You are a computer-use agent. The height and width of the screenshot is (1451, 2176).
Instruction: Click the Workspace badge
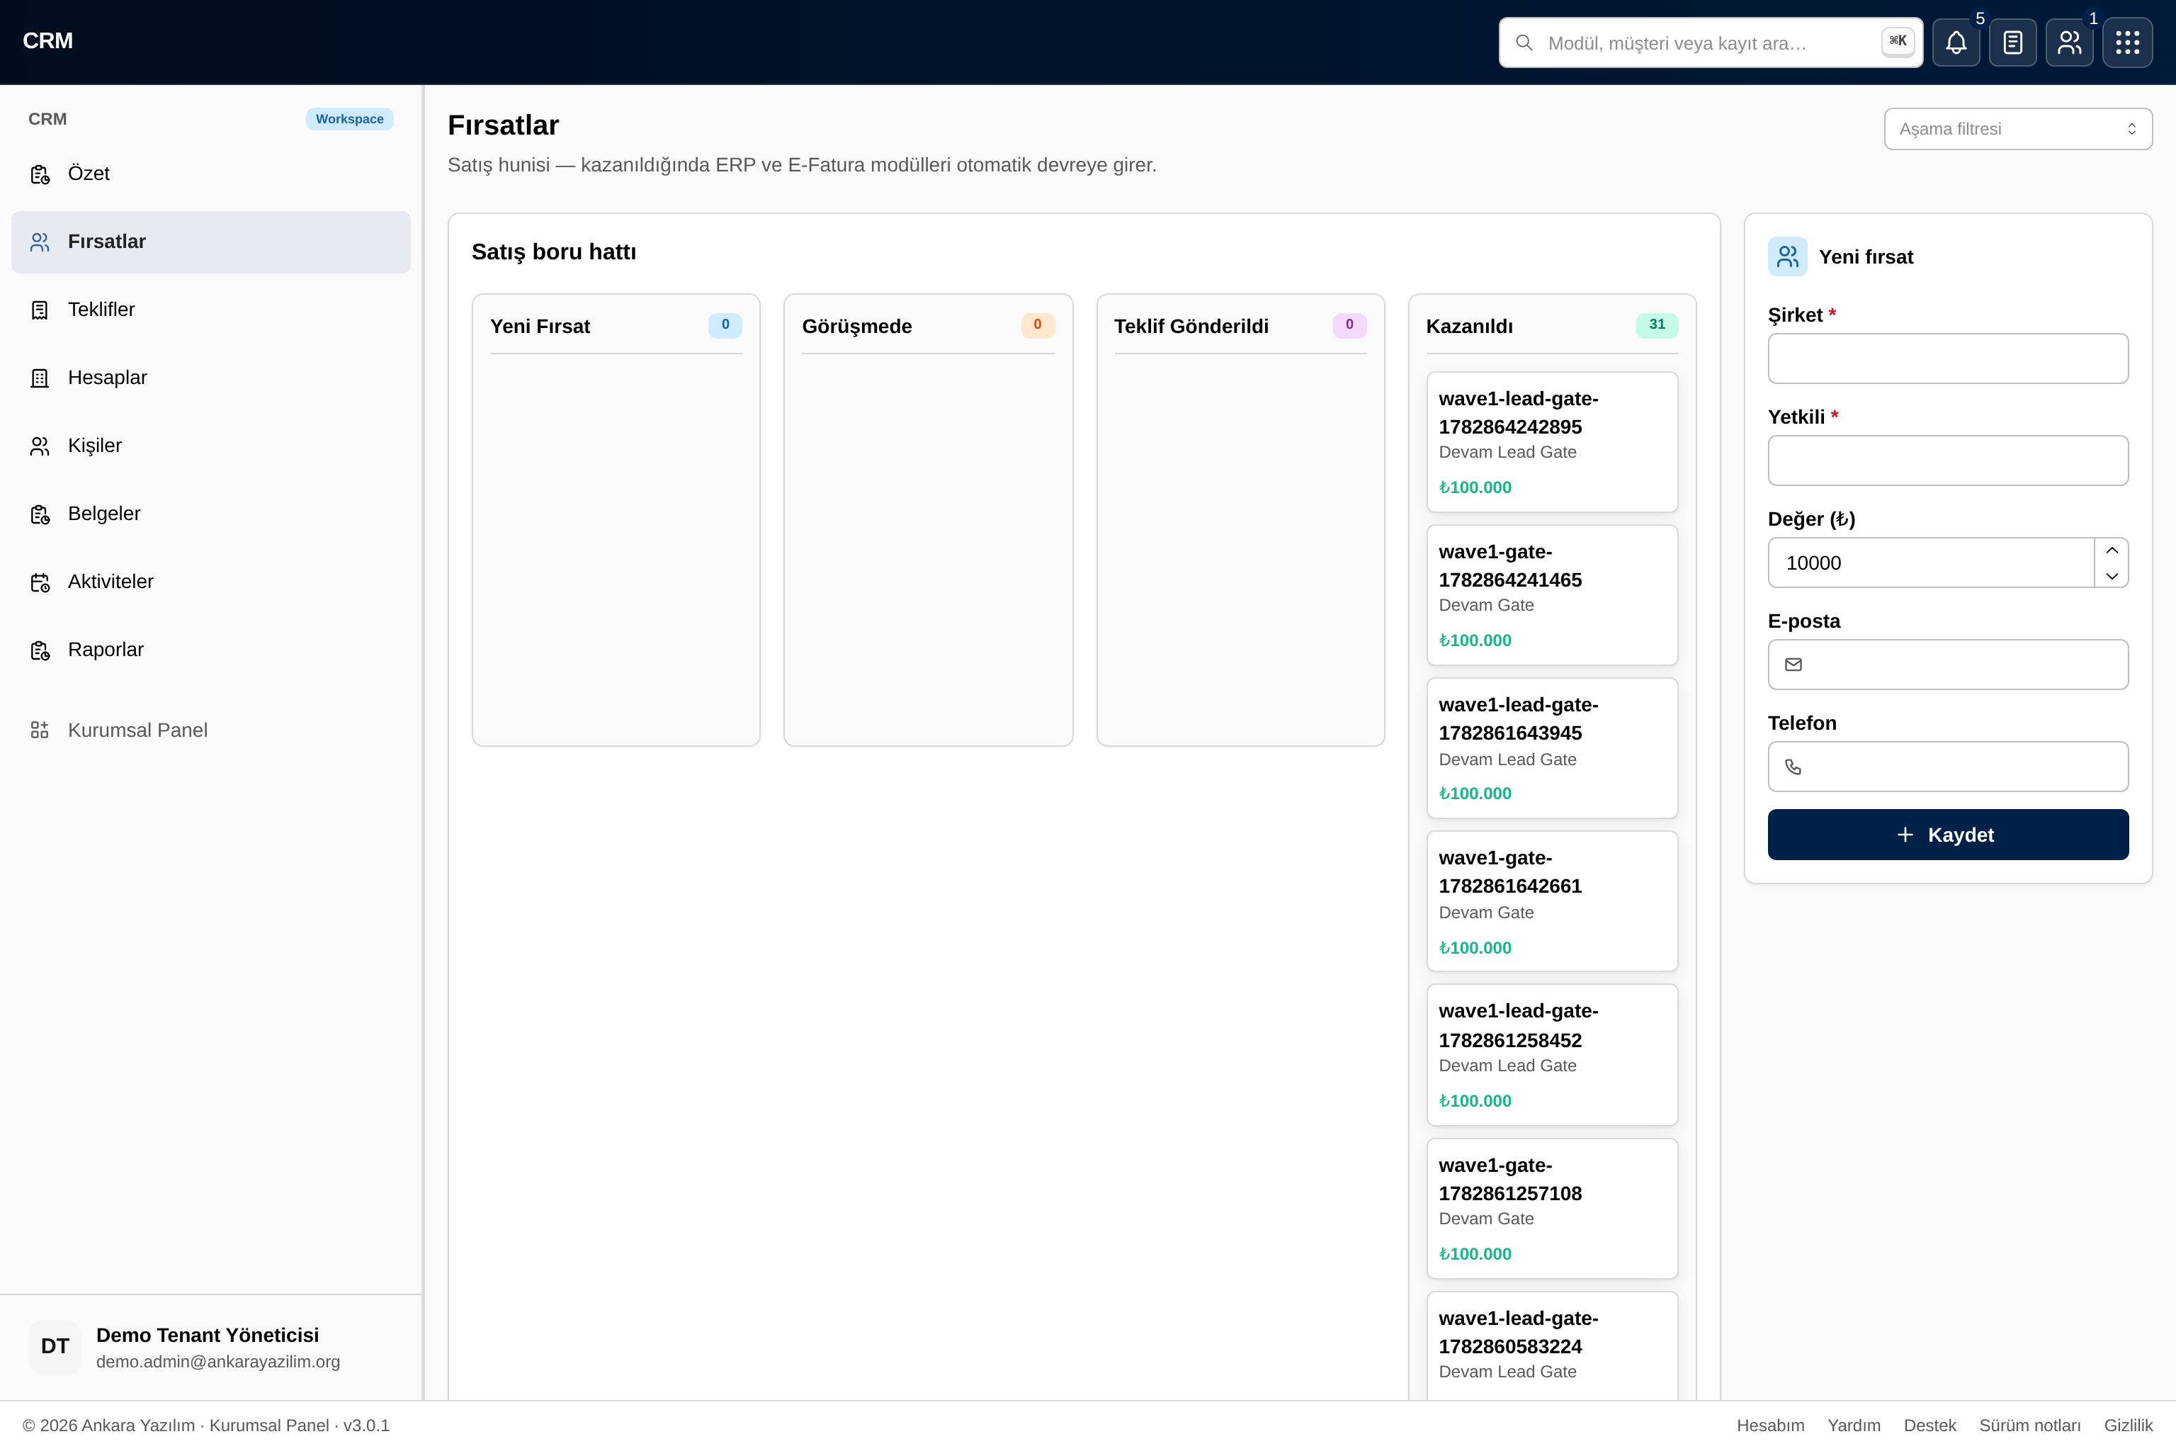click(350, 118)
